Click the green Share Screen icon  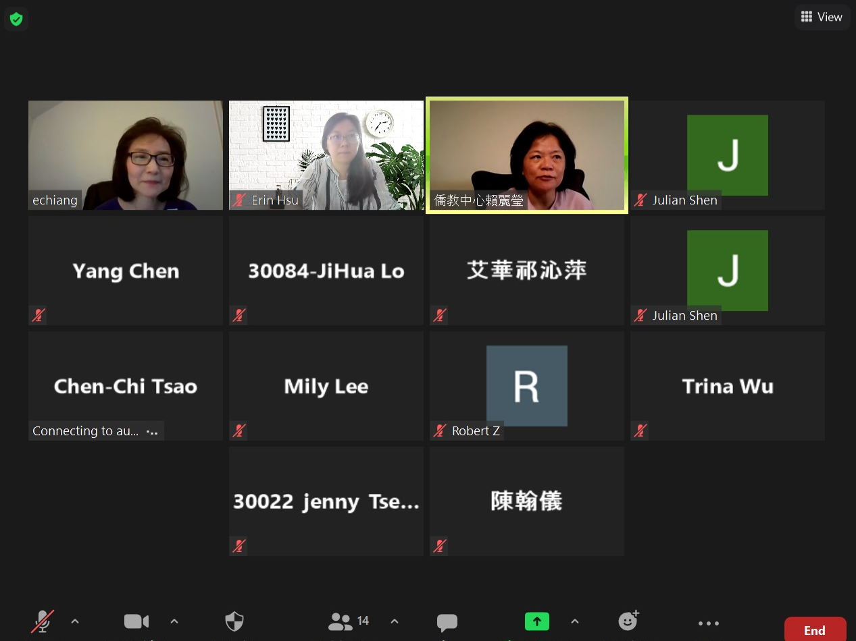click(x=537, y=621)
